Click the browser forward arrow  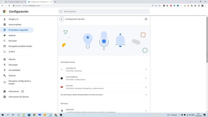pyautogui.click(x=6, y=6)
